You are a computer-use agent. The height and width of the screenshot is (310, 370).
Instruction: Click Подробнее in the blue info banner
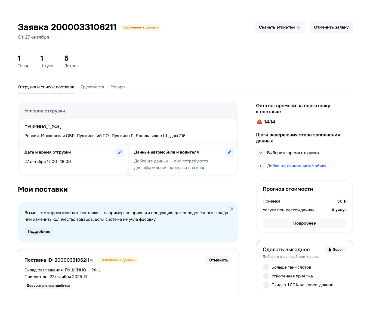point(39,231)
